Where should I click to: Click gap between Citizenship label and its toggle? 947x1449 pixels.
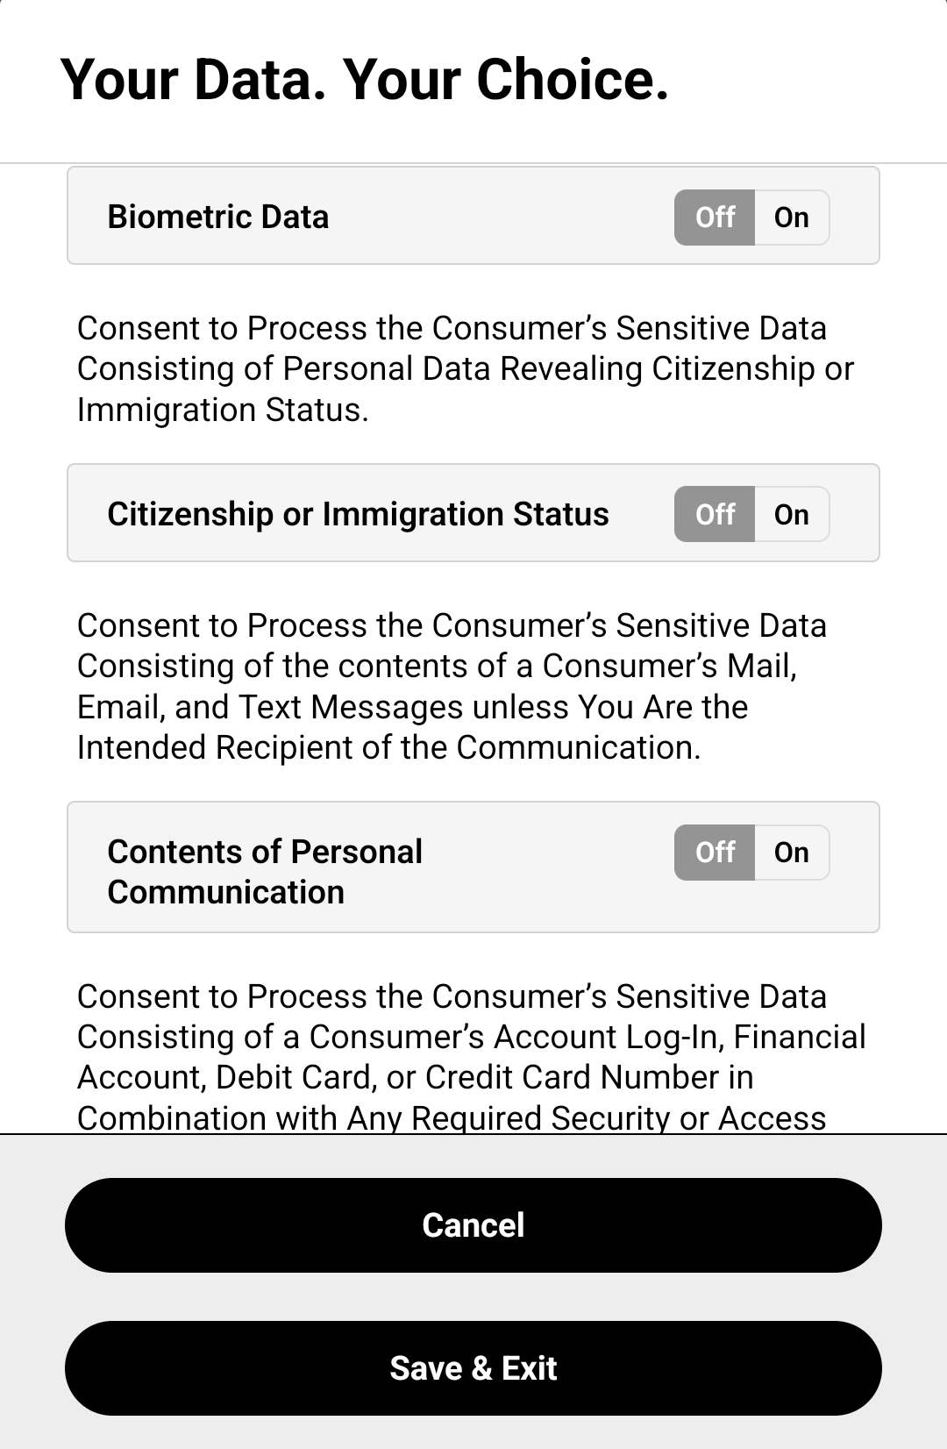(642, 514)
